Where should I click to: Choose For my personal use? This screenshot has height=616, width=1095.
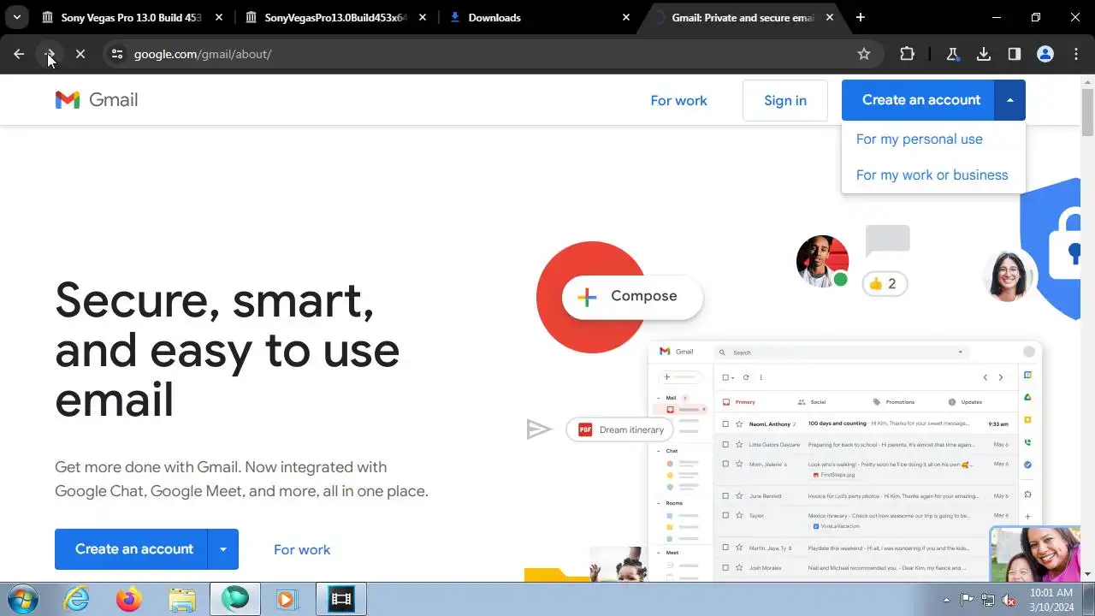[920, 139]
